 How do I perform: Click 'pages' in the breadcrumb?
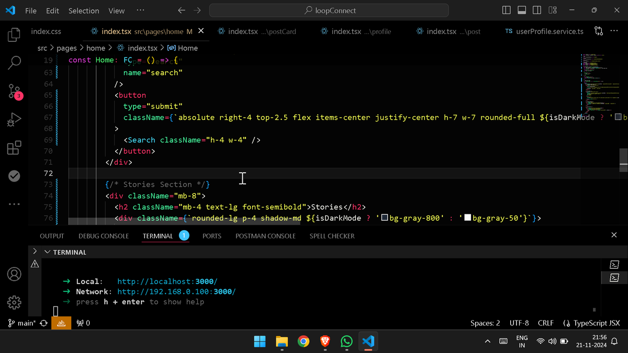[x=67, y=48]
